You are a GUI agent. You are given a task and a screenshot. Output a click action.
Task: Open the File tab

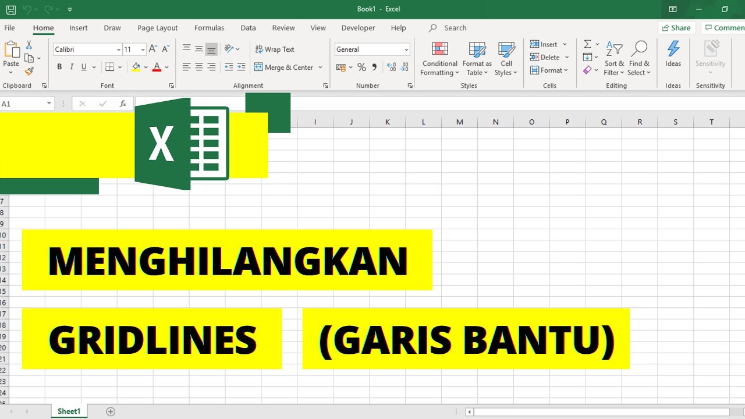[x=9, y=28]
